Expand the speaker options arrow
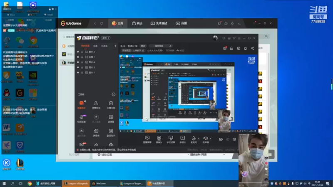Screen dimensions: 333x187 tap(211, 139)
